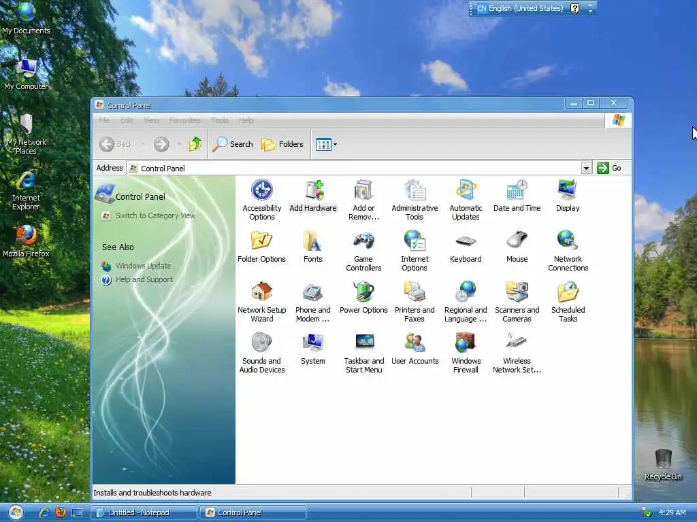Select the Folder Options icon
The width and height of the screenshot is (697, 522).
261,246
